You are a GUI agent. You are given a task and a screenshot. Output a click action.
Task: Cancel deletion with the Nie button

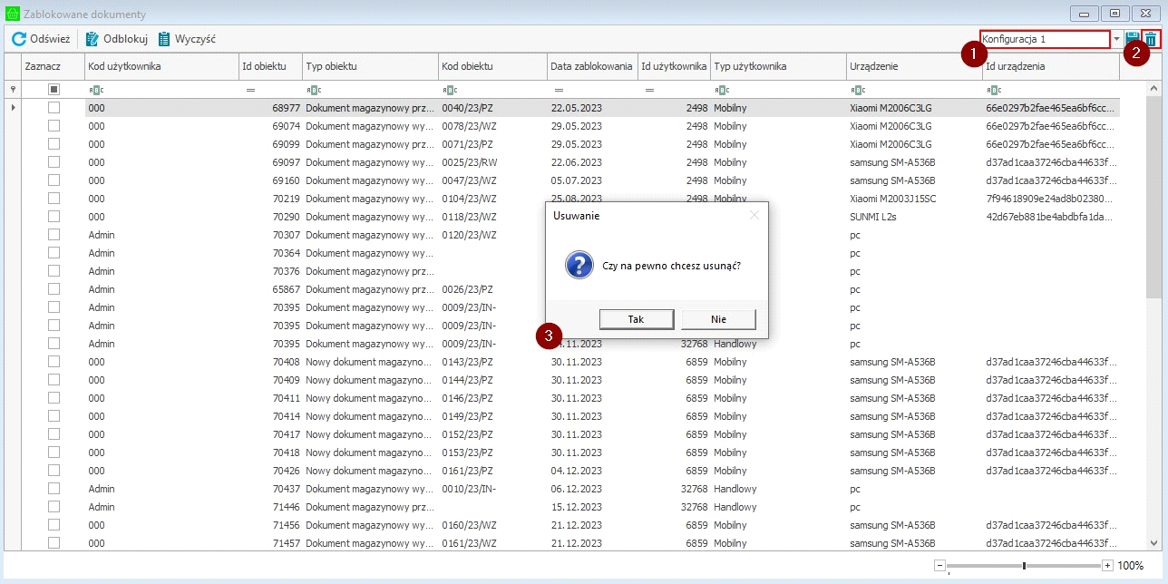point(718,319)
